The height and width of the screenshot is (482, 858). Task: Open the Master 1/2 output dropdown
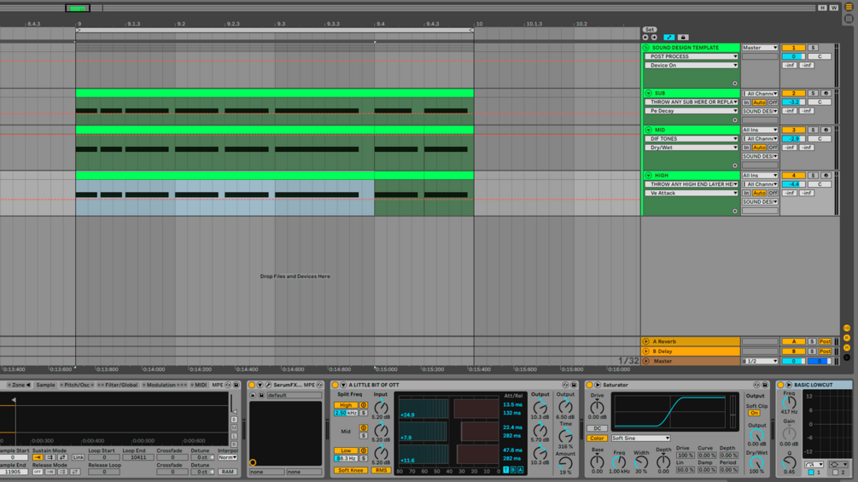760,361
